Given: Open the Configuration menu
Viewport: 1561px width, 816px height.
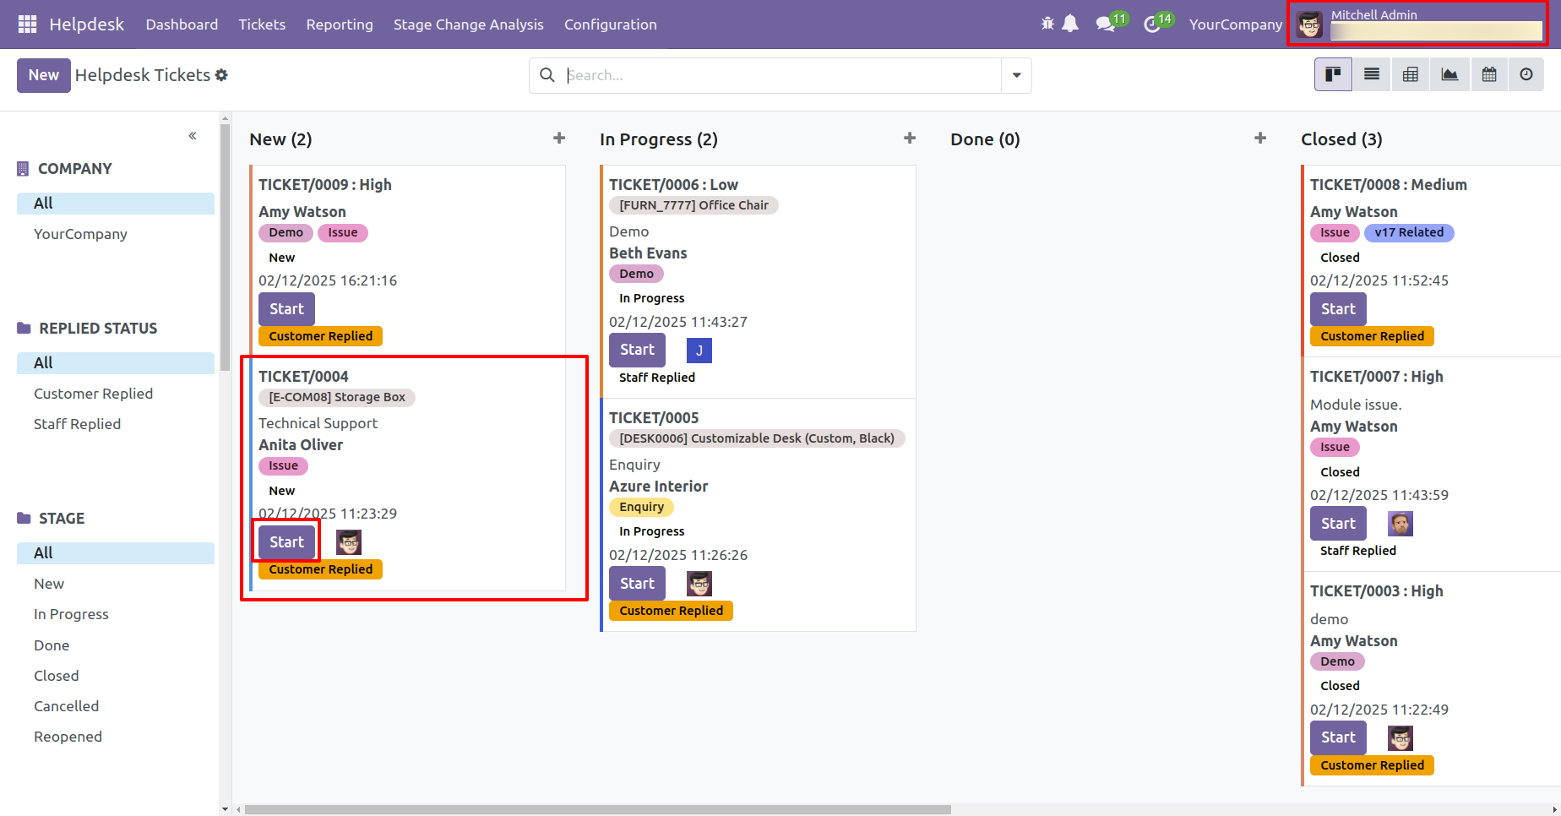Looking at the screenshot, I should [611, 24].
